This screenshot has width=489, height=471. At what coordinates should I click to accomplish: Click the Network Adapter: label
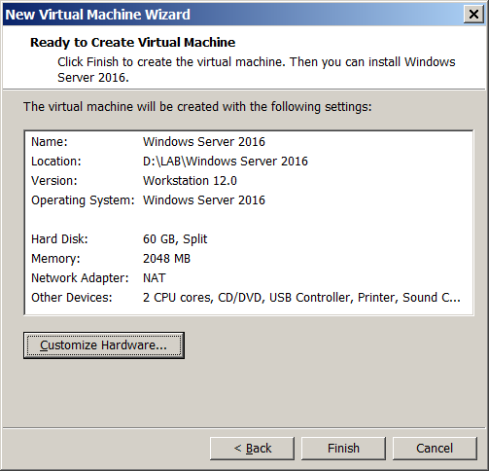(80, 278)
